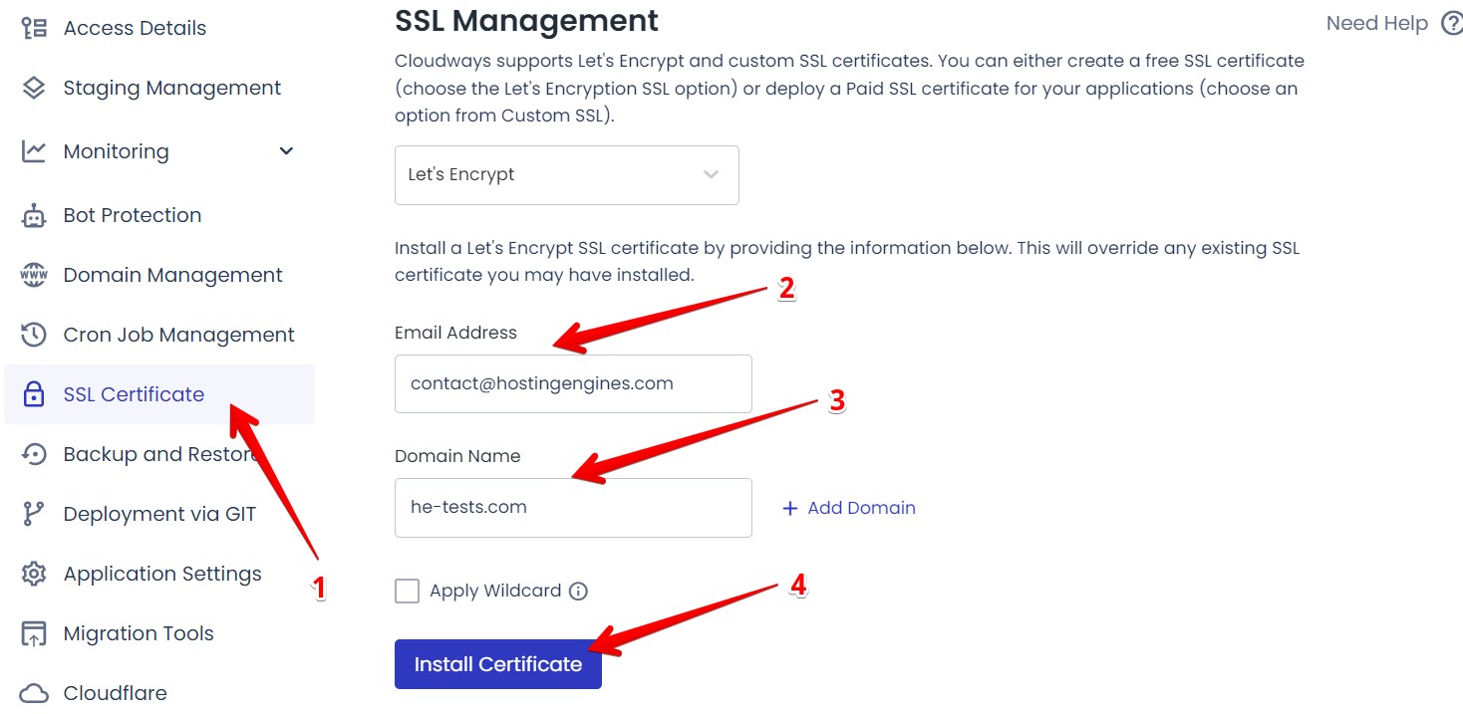This screenshot has height=714, width=1463.
Task: Expand the Monitoring submenu chevron
Action: pyautogui.click(x=286, y=151)
